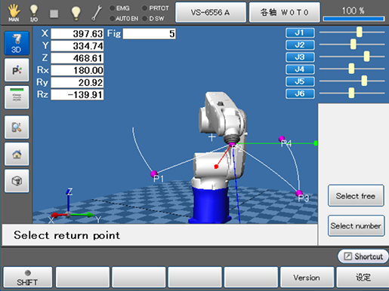This screenshot has height=291, width=389.
Task: Click the zoom search icon
Action: point(17,127)
